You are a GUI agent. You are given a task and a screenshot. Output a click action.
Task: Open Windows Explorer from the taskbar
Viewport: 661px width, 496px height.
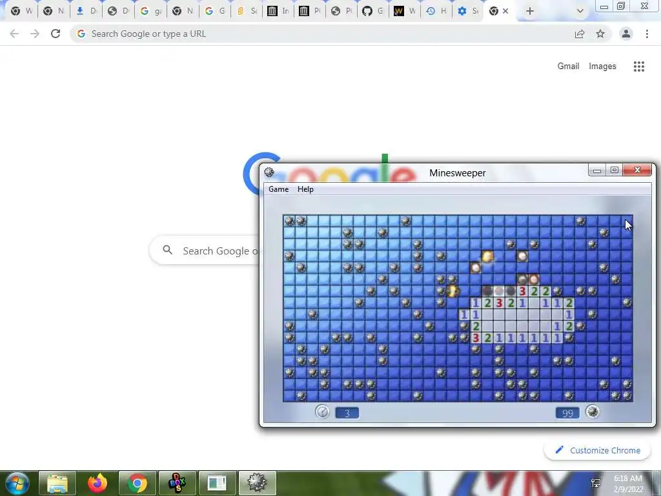tap(57, 483)
